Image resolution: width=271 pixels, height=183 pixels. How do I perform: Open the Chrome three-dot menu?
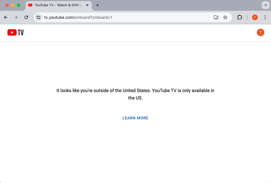coord(265,17)
